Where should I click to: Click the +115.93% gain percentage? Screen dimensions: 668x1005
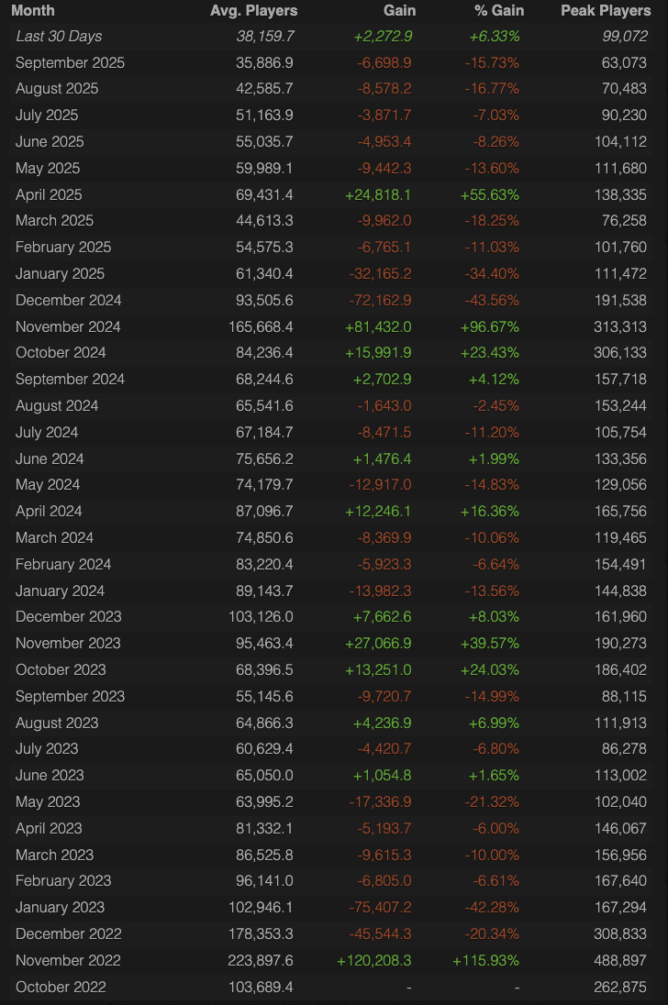click(x=486, y=960)
